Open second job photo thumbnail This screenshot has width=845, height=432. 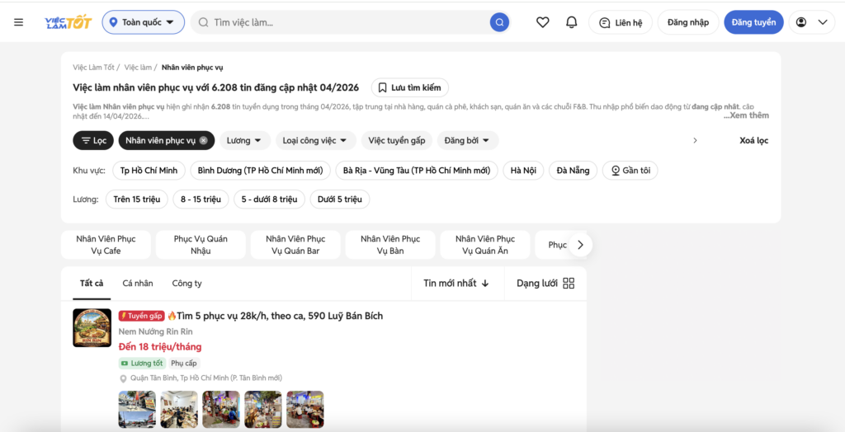click(179, 410)
